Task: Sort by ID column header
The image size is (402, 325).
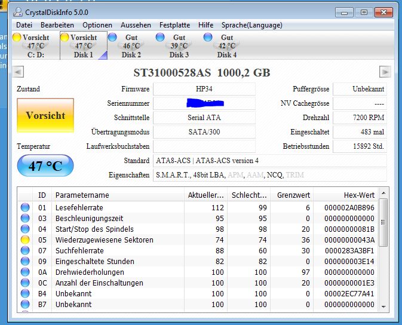Action: click(42, 195)
